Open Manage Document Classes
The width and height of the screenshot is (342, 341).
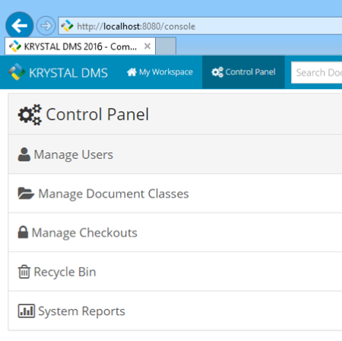pyautogui.click(x=113, y=194)
